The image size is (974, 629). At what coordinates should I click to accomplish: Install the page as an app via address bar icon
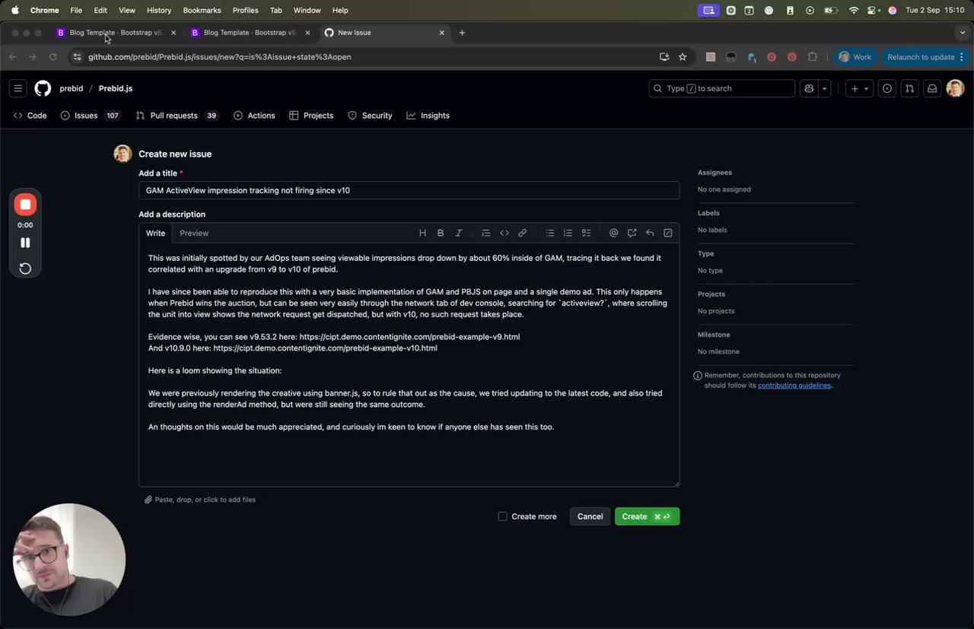coord(664,57)
